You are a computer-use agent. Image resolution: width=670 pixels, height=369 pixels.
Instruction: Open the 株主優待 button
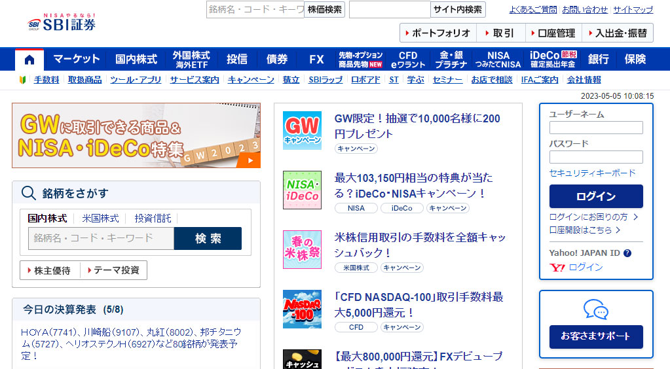pyautogui.click(x=50, y=270)
